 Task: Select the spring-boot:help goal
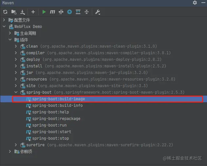pos(51,112)
